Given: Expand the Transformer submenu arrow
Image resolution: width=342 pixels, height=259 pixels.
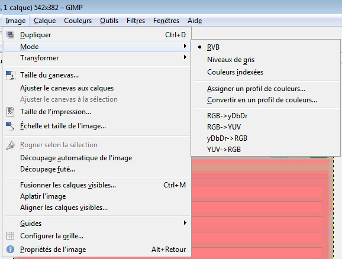Looking at the screenshot, I should pyautogui.click(x=185, y=57).
